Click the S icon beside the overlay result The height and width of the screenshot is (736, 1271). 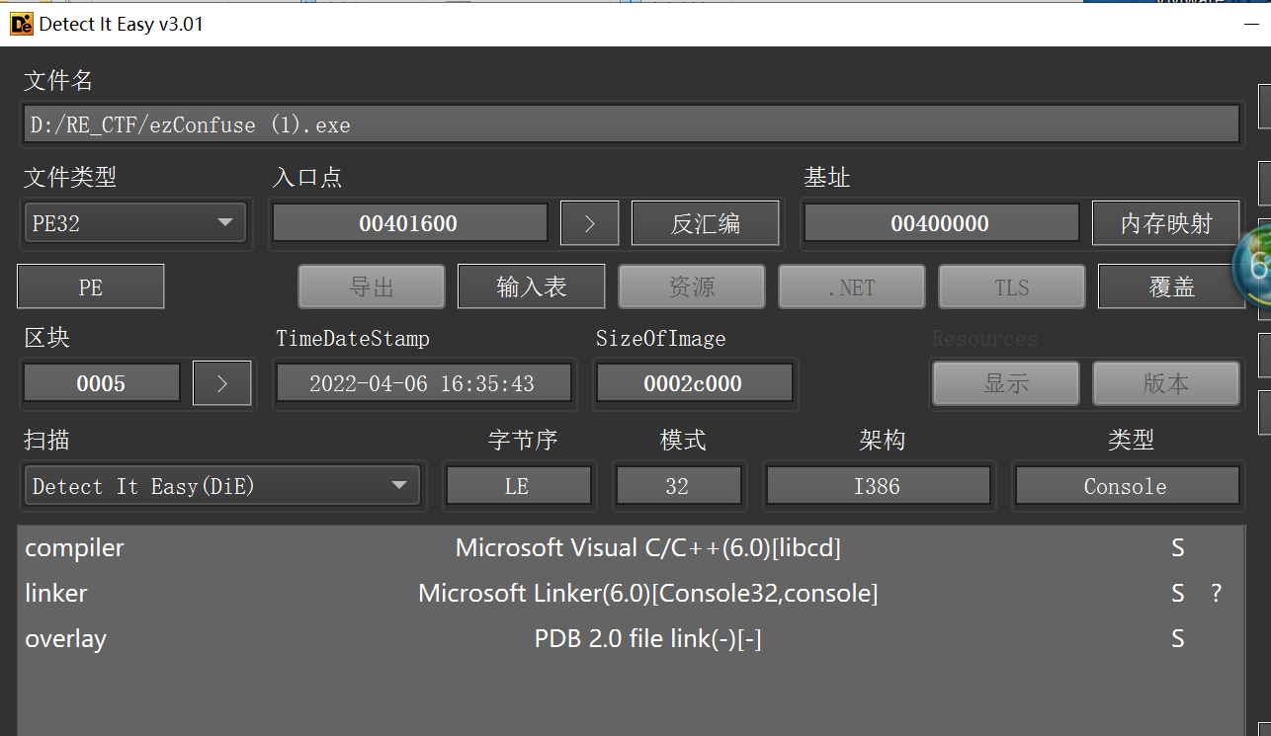pos(1176,638)
